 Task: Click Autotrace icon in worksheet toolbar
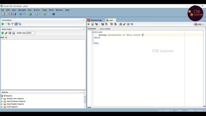pyautogui.click(x=102, y=24)
